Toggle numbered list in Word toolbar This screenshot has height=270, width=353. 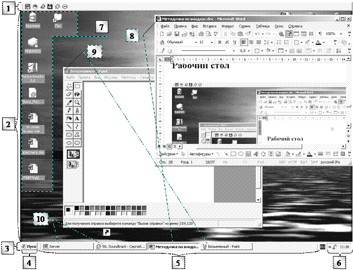click(x=279, y=42)
